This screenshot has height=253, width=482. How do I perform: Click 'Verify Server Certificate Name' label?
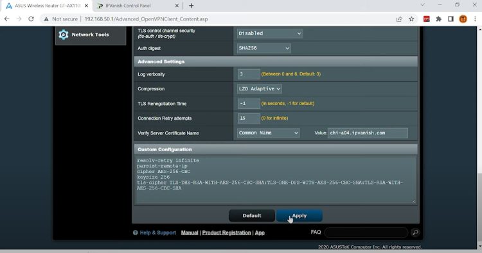168,133
